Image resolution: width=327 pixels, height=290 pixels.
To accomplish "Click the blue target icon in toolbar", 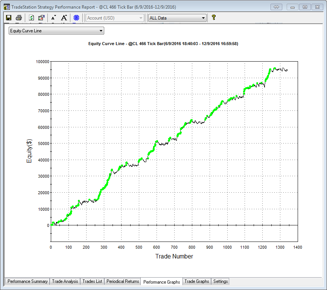I will tap(76, 18).
